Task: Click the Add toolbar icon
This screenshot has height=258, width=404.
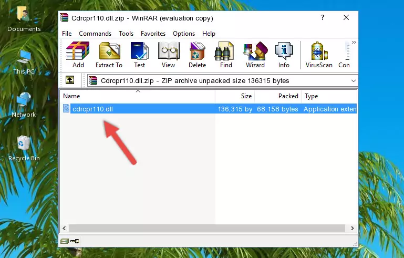Action: pyautogui.click(x=78, y=55)
